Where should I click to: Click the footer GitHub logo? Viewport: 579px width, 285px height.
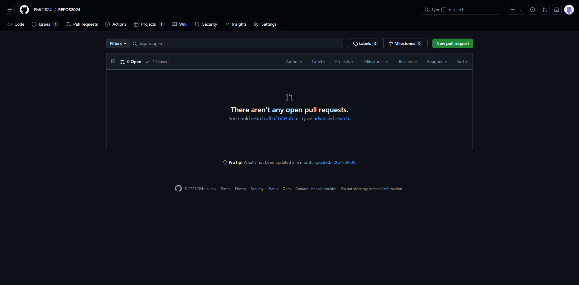point(178,188)
